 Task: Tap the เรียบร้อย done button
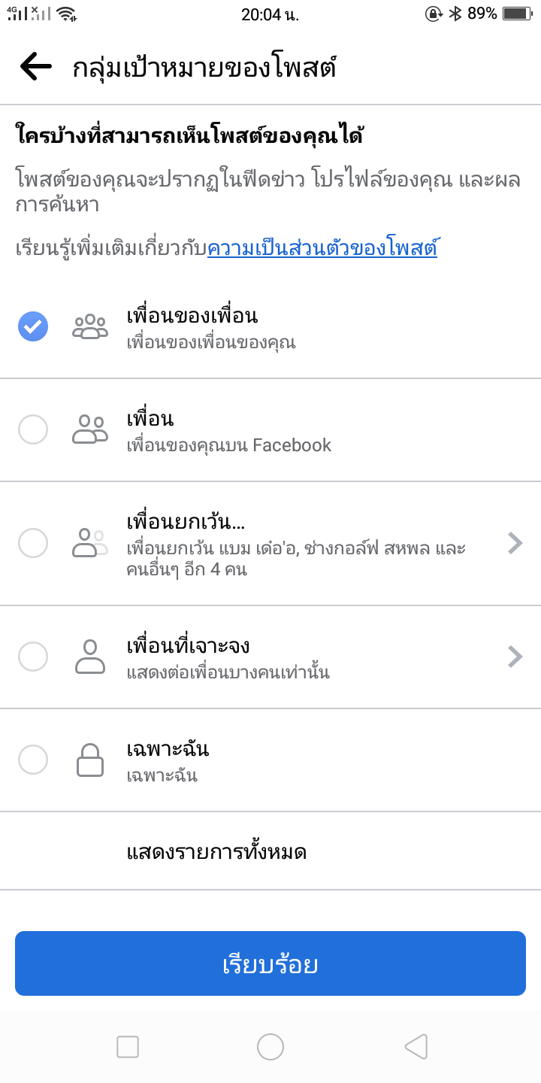(270, 963)
